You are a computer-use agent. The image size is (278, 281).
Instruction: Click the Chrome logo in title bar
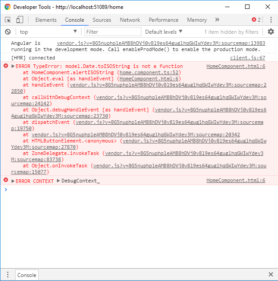coord(8,7)
